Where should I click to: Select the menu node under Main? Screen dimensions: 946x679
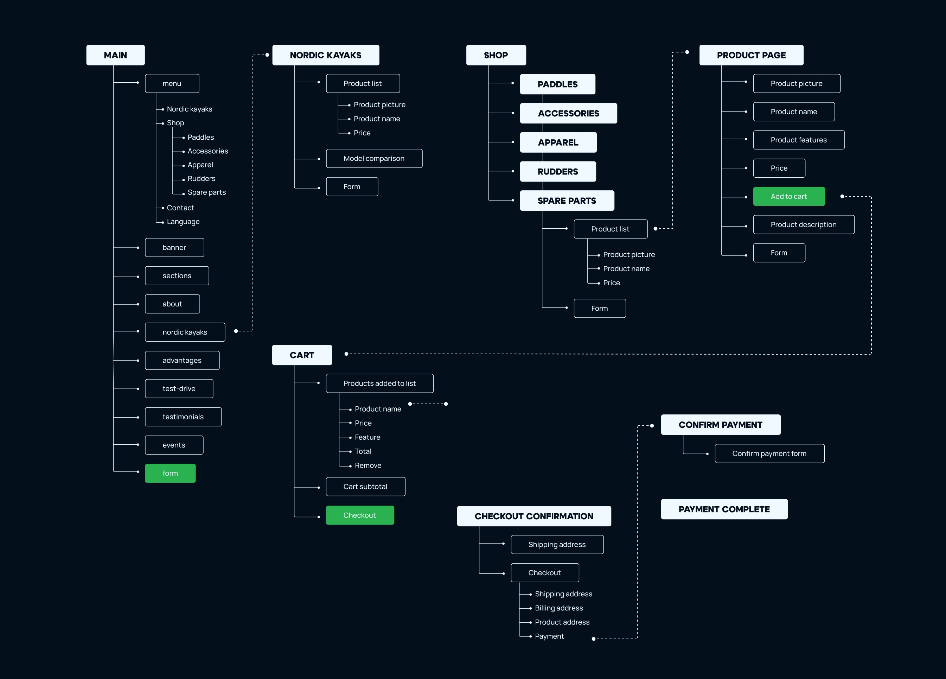coord(172,83)
